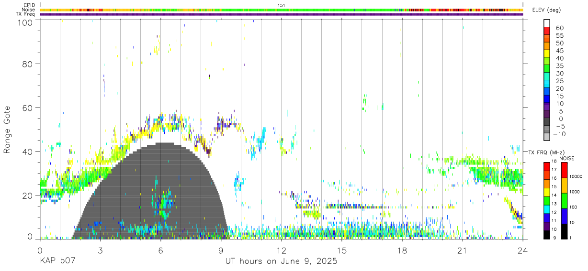Click the 10000 label on NOISE legend

(577, 176)
